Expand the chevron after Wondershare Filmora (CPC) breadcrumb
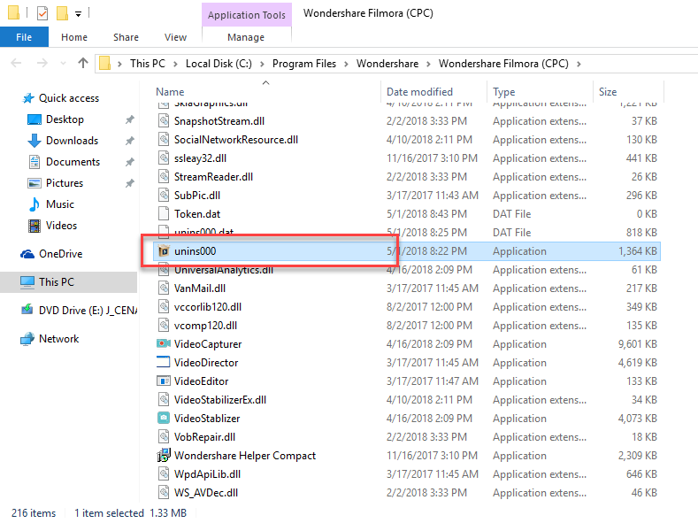The height and width of the screenshot is (523, 698). 579,64
